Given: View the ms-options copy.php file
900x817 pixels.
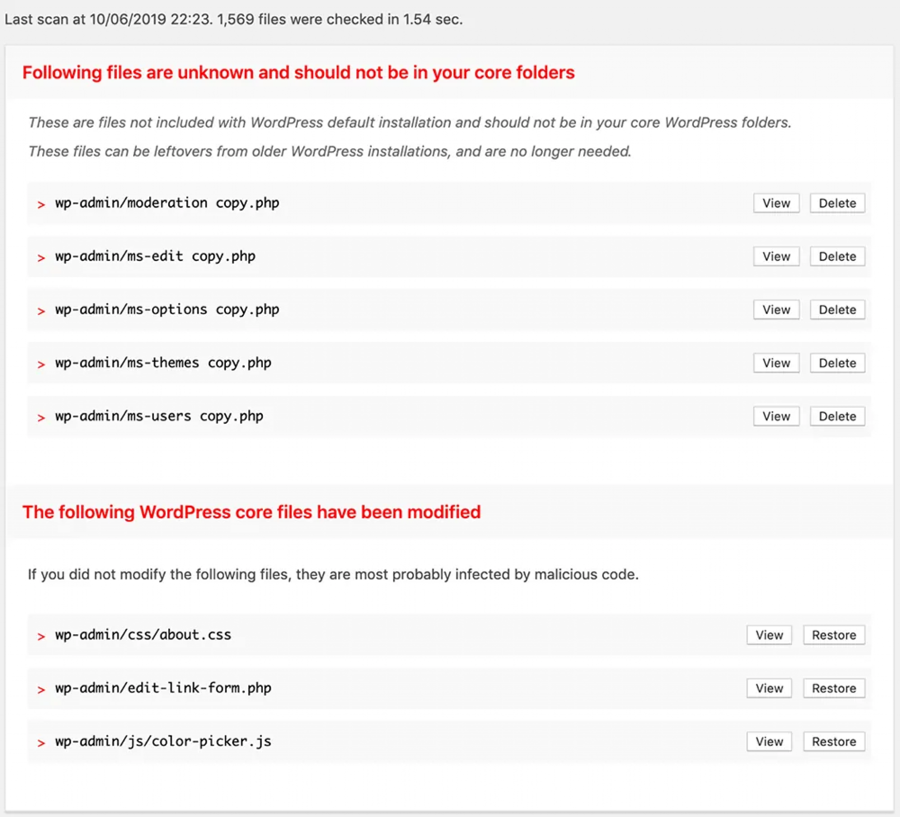Looking at the screenshot, I should coord(776,309).
